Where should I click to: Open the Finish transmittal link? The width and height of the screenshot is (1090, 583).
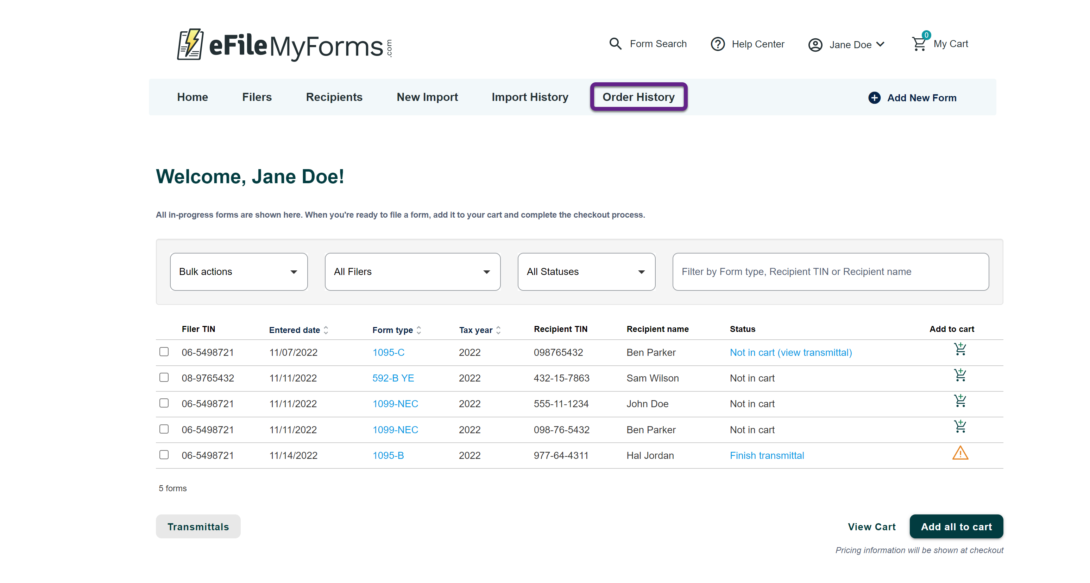click(766, 455)
